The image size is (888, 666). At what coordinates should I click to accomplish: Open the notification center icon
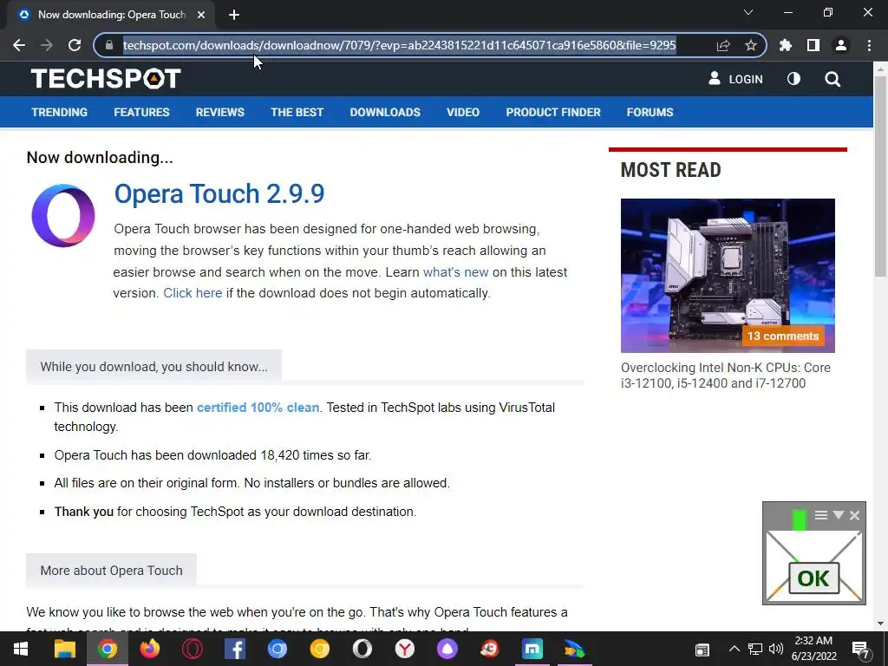860,650
